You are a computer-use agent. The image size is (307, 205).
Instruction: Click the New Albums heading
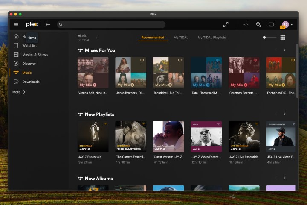point(98,179)
